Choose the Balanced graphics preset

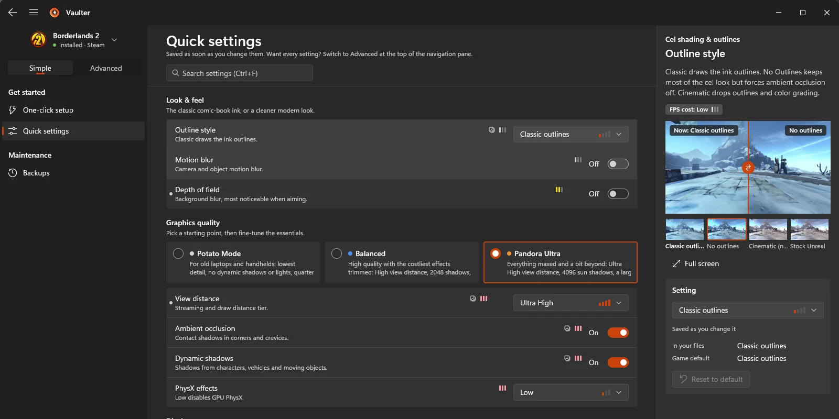click(402, 262)
